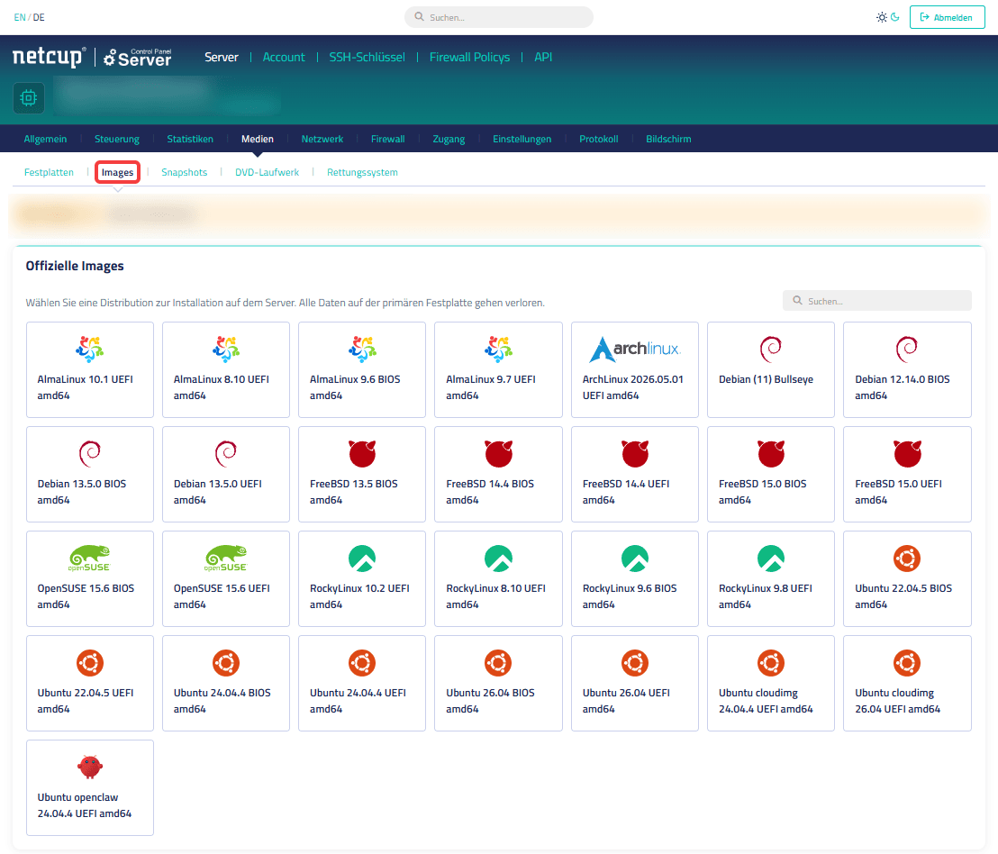The width and height of the screenshot is (998, 854).
Task: Click the OpenSUSE 15.6 BIOS chameleon logo
Action: pyautogui.click(x=90, y=559)
